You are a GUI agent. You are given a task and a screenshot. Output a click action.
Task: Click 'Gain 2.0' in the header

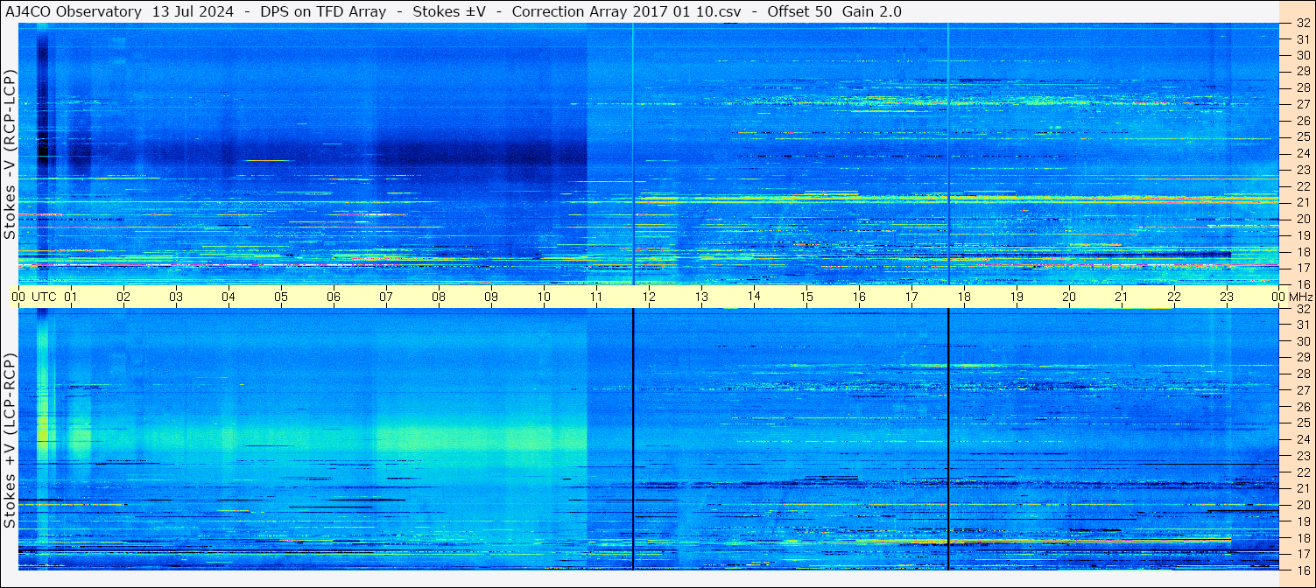coord(872,11)
